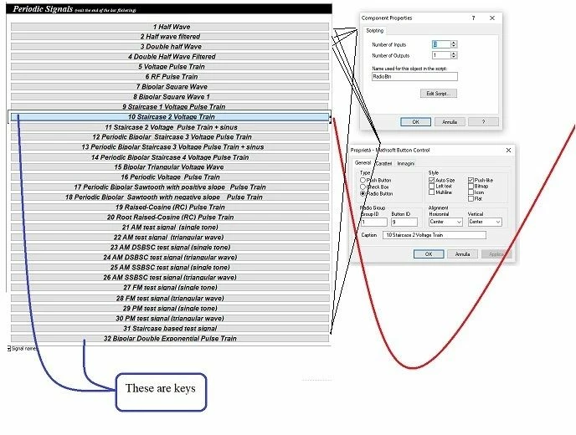The image size is (576, 435).
Task: Click the Number of Inputs field
Action: 441,44
